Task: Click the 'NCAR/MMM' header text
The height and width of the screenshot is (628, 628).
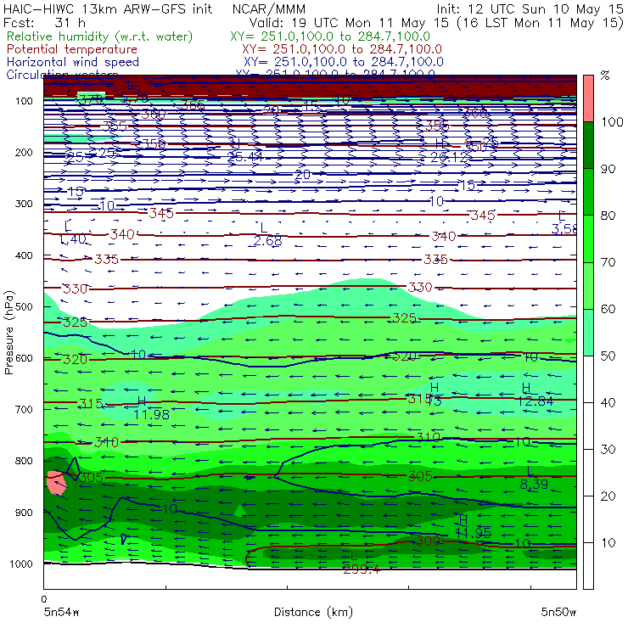Action: coord(269,9)
